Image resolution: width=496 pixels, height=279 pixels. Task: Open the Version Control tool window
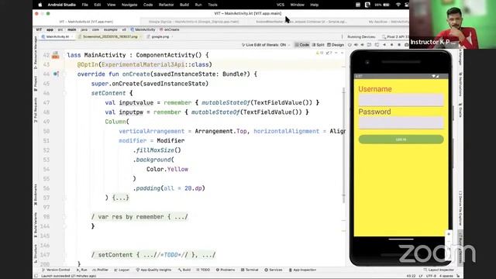click(56, 270)
